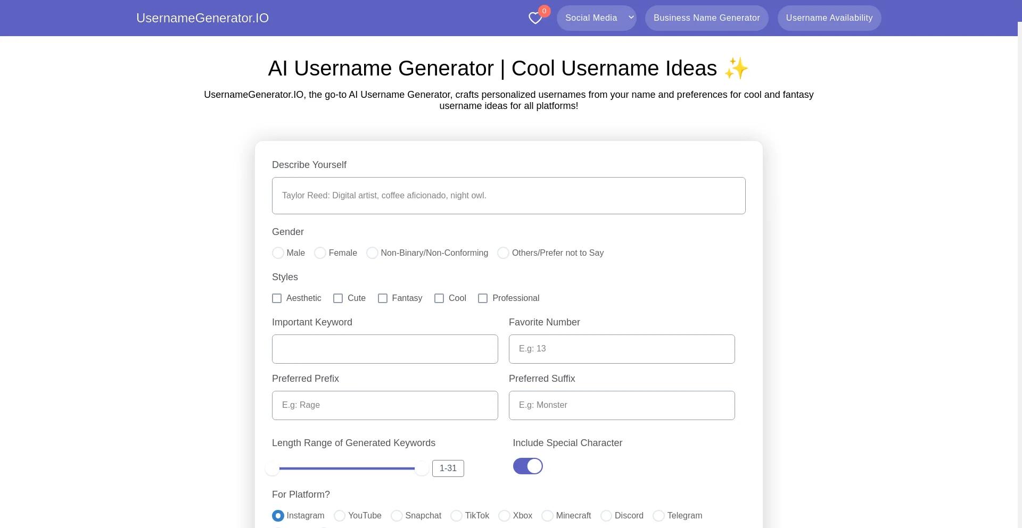Expand the Social Media dropdown
The height and width of the screenshot is (528, 1022).
596,18
